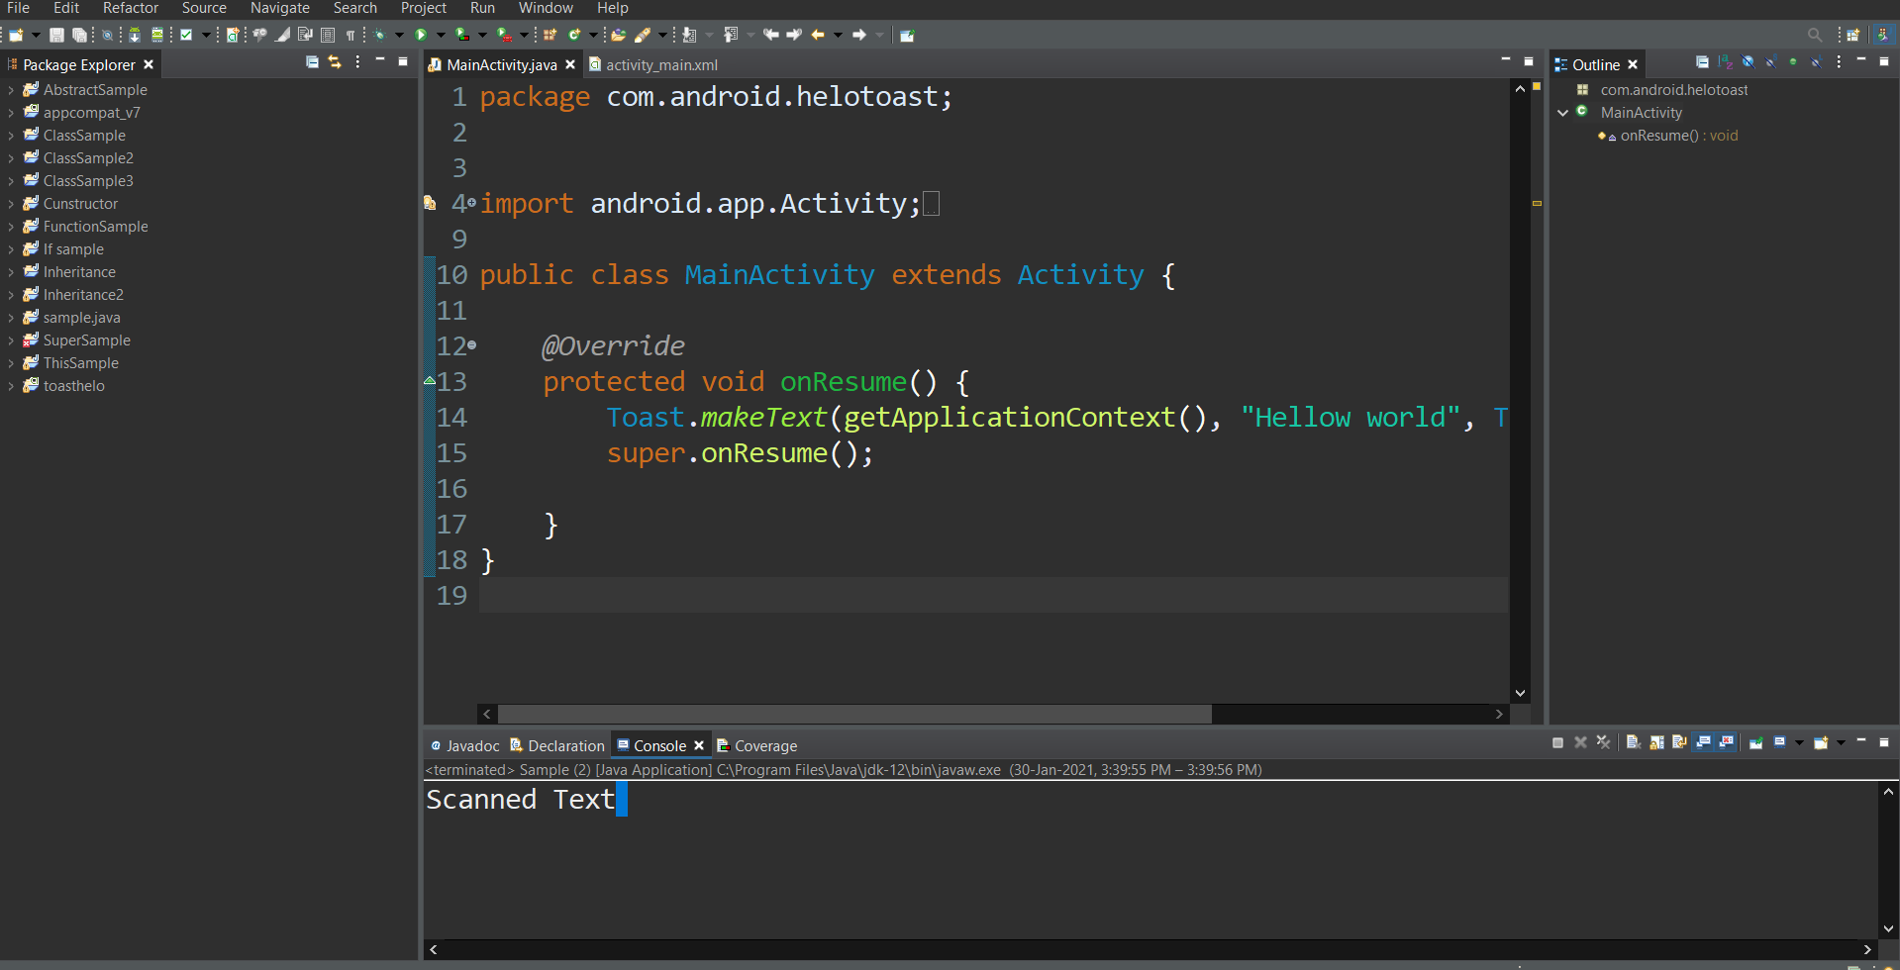This screenshot has height=970, width=1900.
Task: Open Package Explorer view menu (three dots)
Action: 357,62
